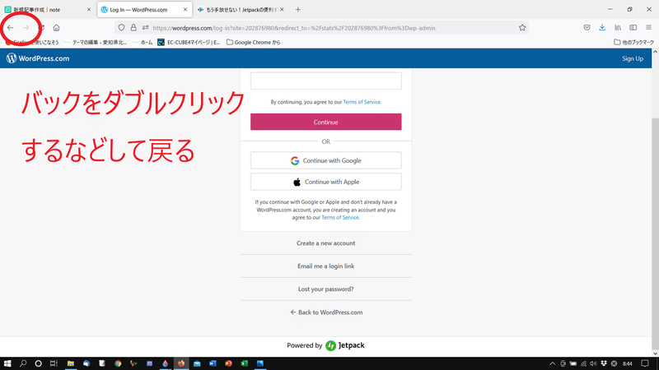Image resolution: width=659 pixels, height=370 pixels.
Task: Show the Downloads panel
Action: [602, 28]
